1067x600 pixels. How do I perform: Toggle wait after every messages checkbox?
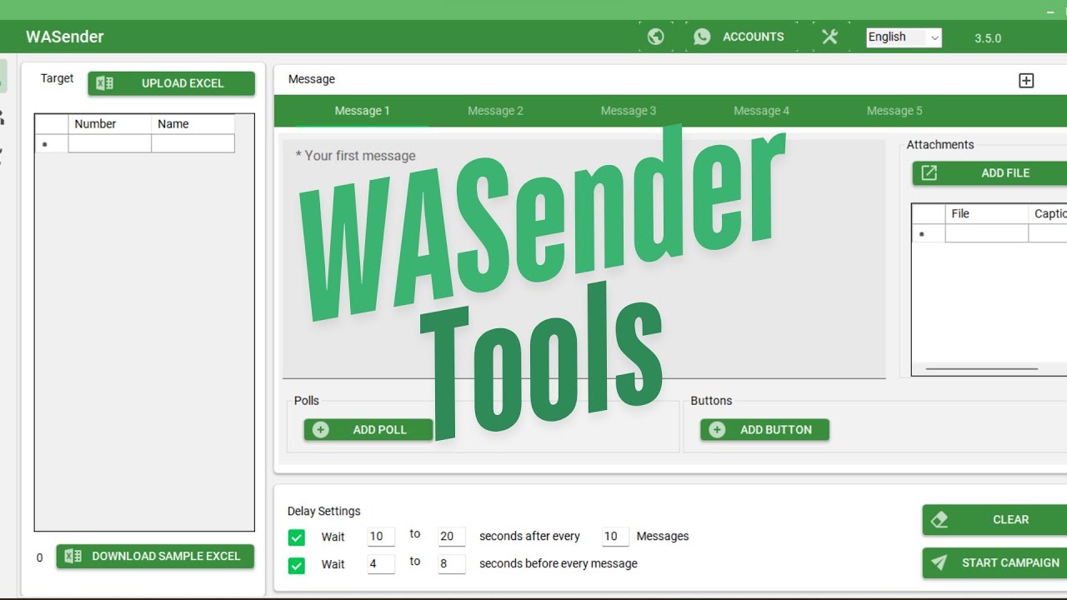coord(297,537)
